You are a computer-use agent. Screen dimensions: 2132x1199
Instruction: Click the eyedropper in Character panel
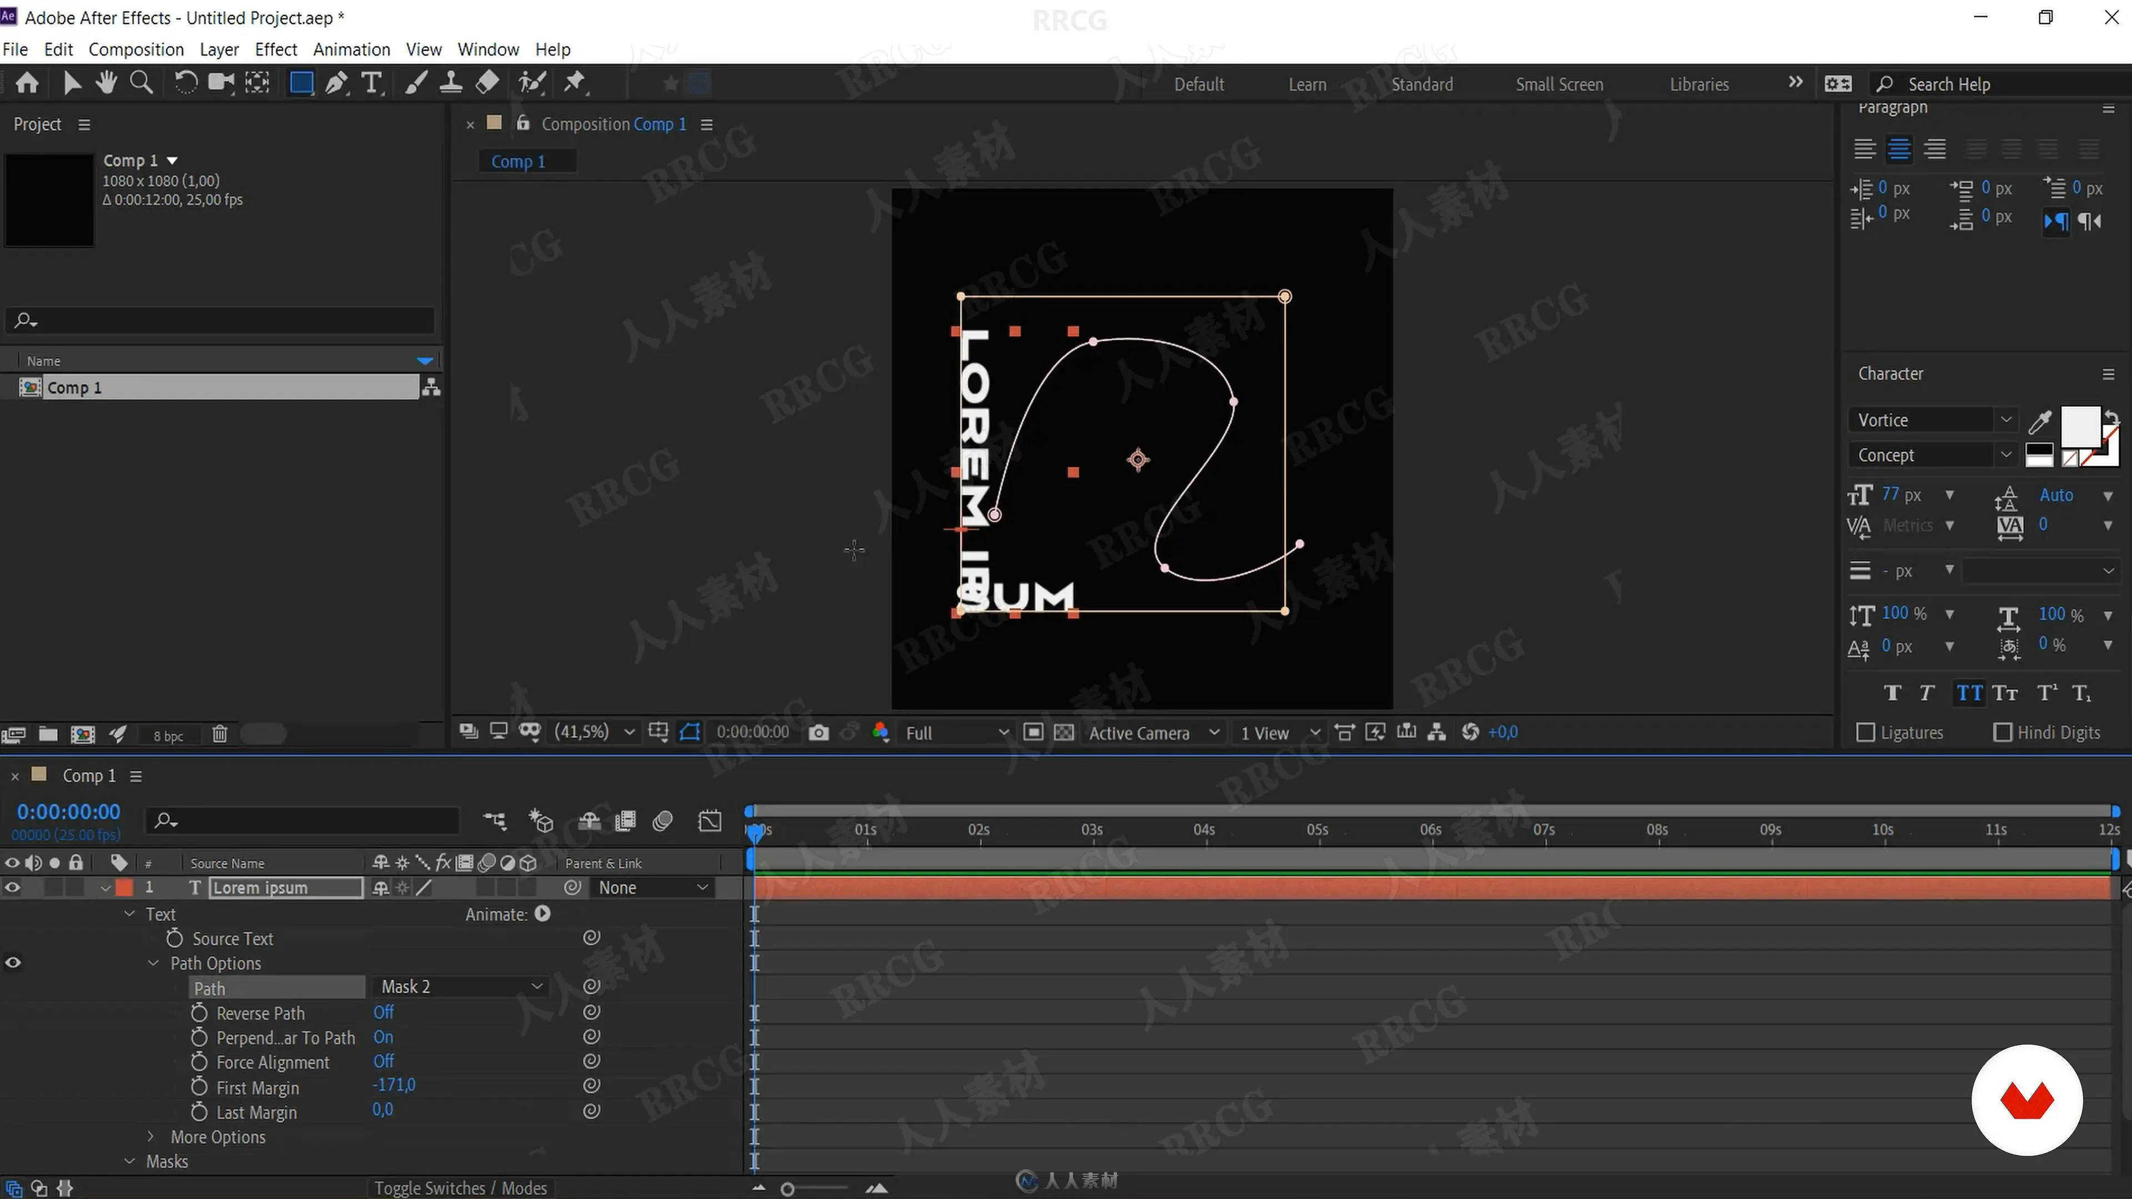coord(2039,422)
